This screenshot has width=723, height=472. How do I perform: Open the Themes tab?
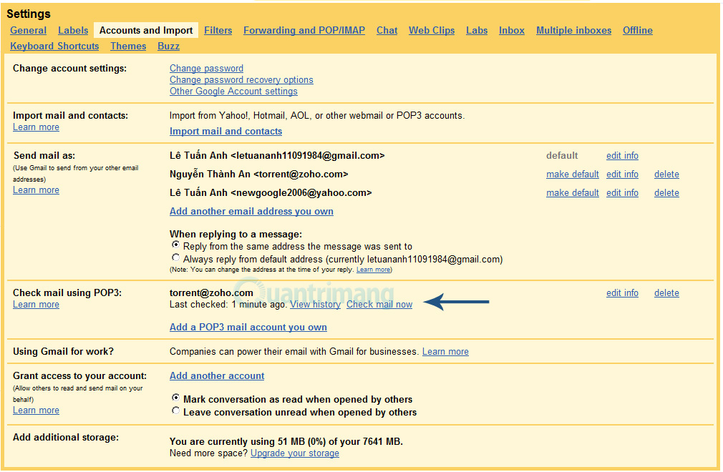point(128,46)
